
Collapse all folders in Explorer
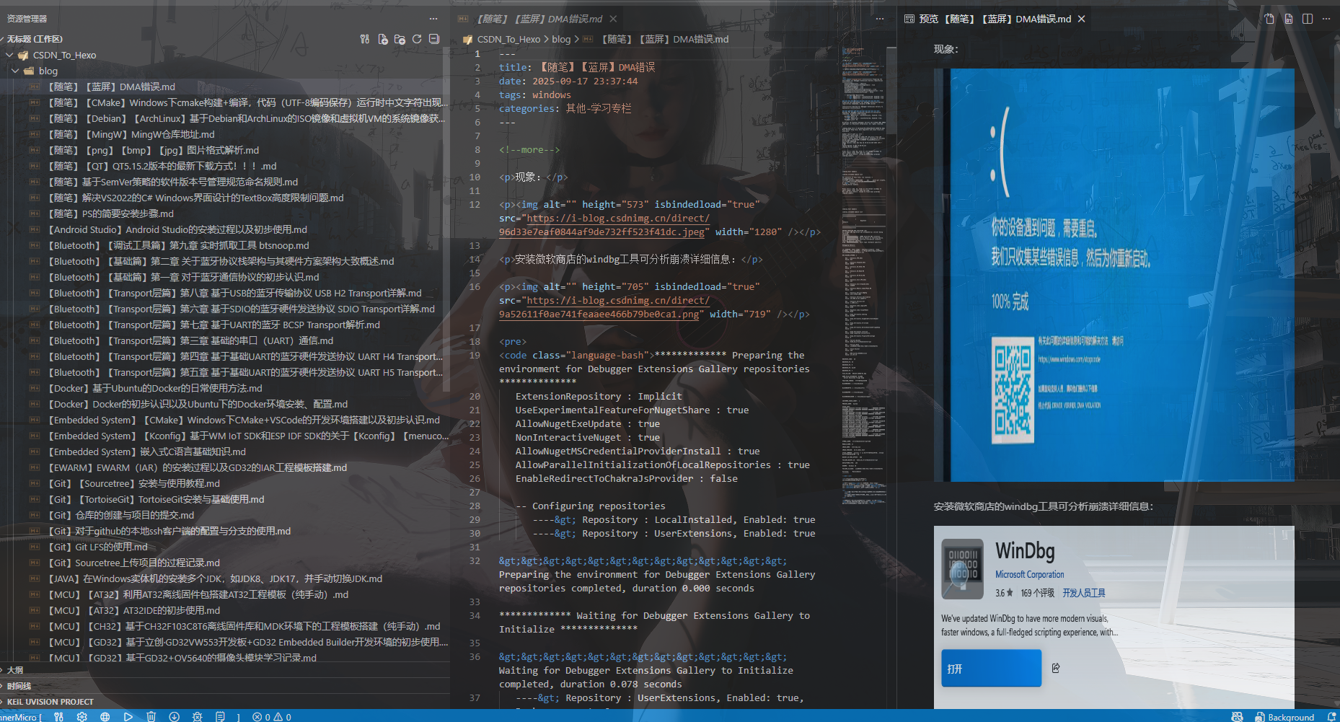[434, 39]
